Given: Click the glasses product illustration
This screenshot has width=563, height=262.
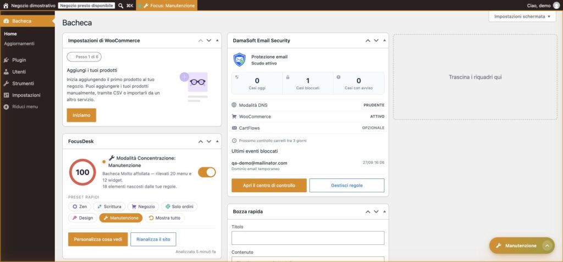Looking at the screenshot, I should click(194, 86).
